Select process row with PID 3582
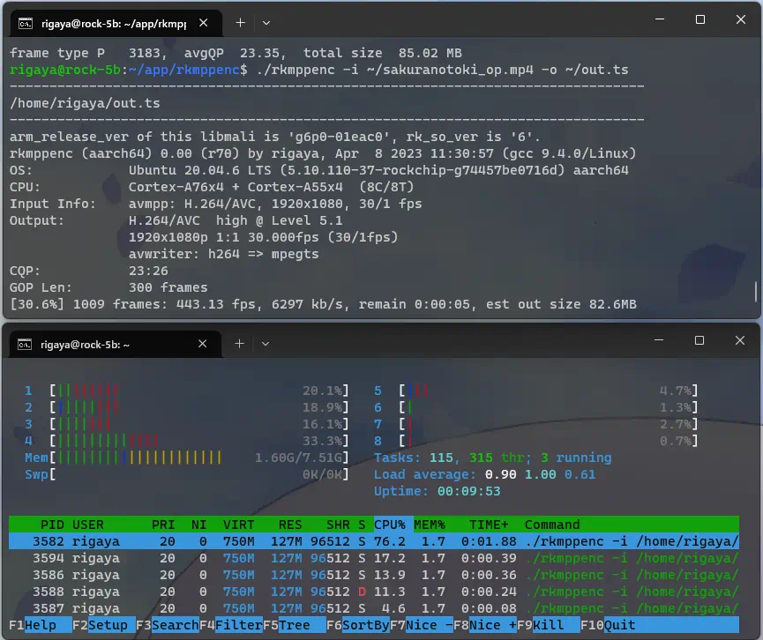Screen dimensions: 763x640 click(374, 541)
